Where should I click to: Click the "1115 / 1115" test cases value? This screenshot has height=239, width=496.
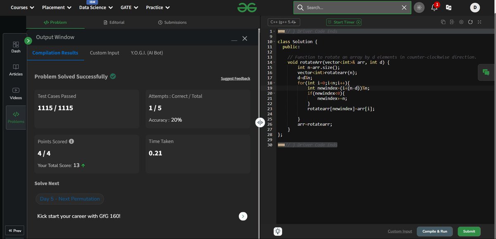(55, 108)
